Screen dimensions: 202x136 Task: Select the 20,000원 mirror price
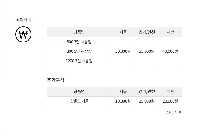[170, 101]
